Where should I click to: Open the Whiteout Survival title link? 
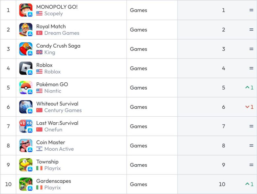[x=57, y=104]
